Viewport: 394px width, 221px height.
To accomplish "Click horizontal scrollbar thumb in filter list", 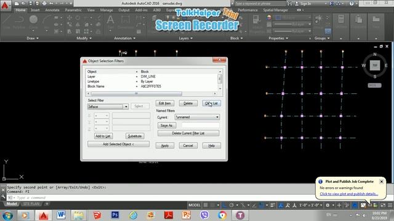I will 137,93.
